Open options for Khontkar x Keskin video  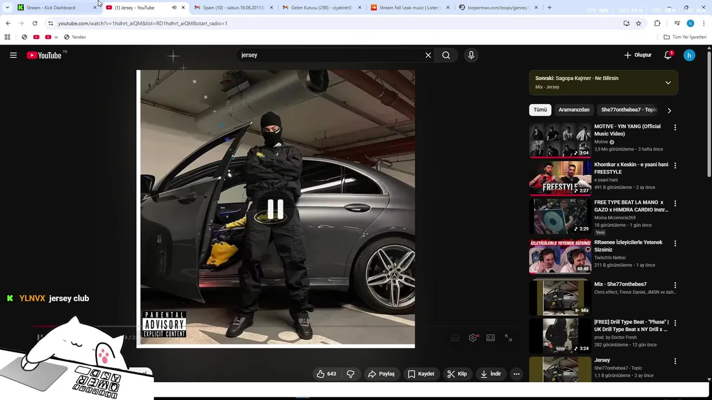point(675,166)
